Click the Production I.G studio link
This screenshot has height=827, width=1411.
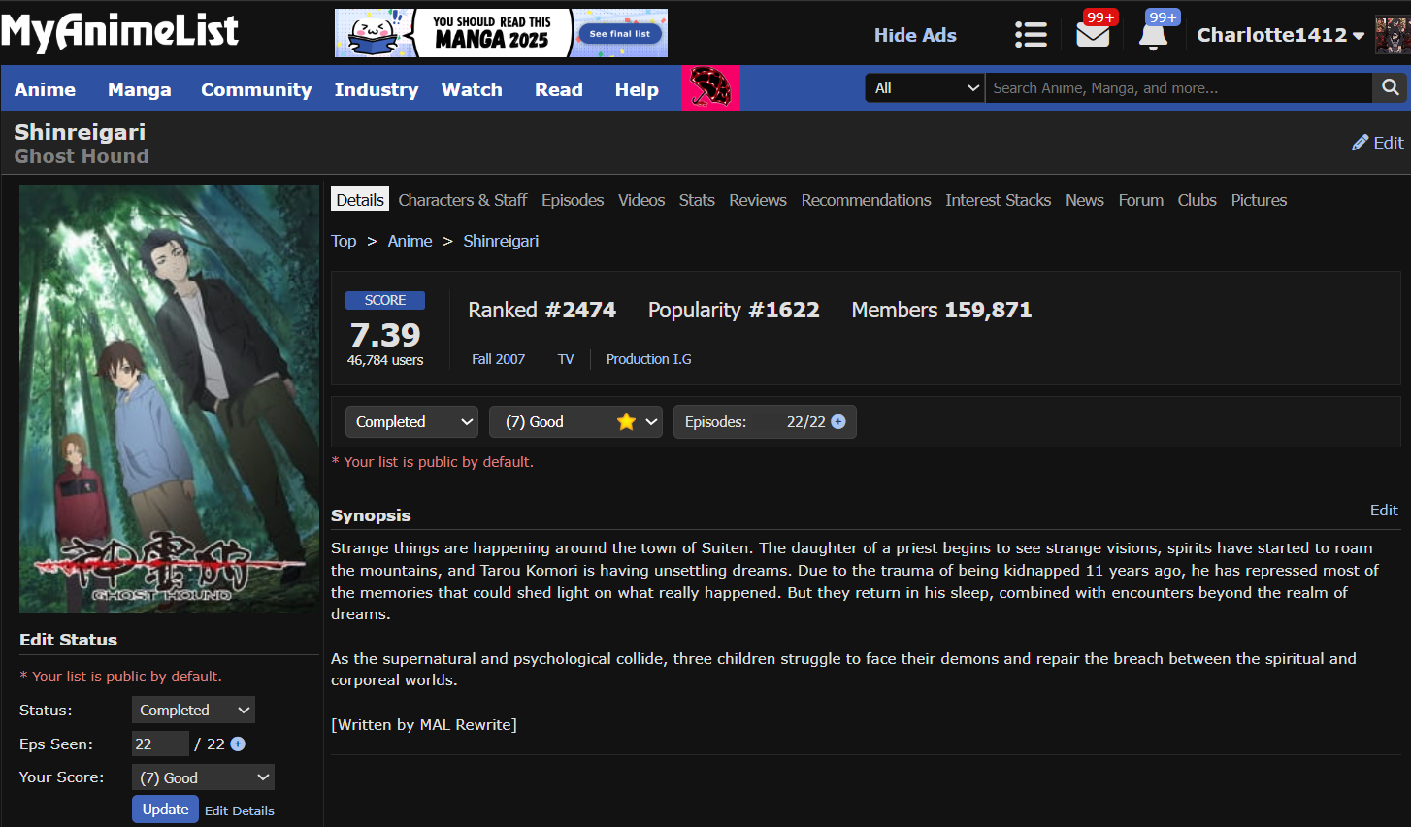click(x=648, y=359)
